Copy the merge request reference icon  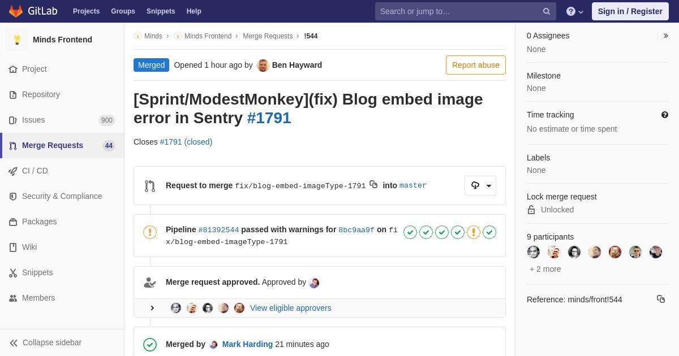pyautogui.click(x=661, y=299)
